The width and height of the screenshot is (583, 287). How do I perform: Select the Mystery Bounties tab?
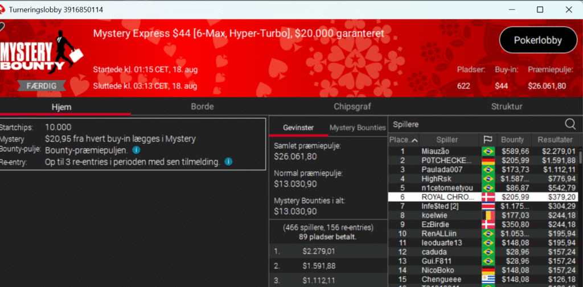[358, 127]
